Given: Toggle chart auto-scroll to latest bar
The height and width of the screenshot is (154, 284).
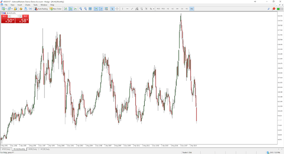Looking at the screenshot, I should 96,9.
